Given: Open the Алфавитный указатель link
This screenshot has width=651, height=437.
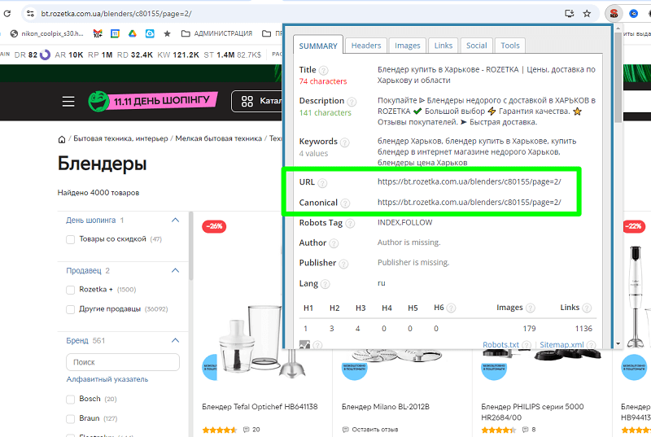Looking at the screenshot, I should pyautogui.click(x=107, y=379).
